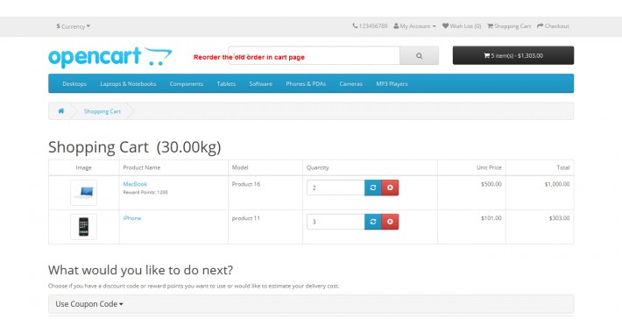622x333 pixels.
Task: Open Desktops menu
Action: click(74, 84)
